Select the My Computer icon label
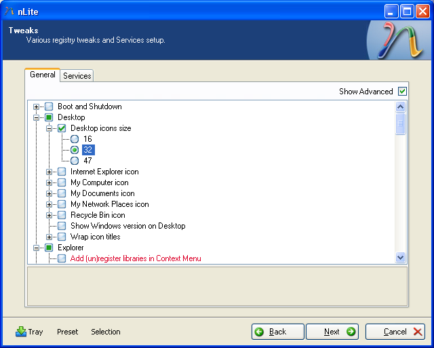This screenshot has width=434, height=348. click(x=100, y=182)
